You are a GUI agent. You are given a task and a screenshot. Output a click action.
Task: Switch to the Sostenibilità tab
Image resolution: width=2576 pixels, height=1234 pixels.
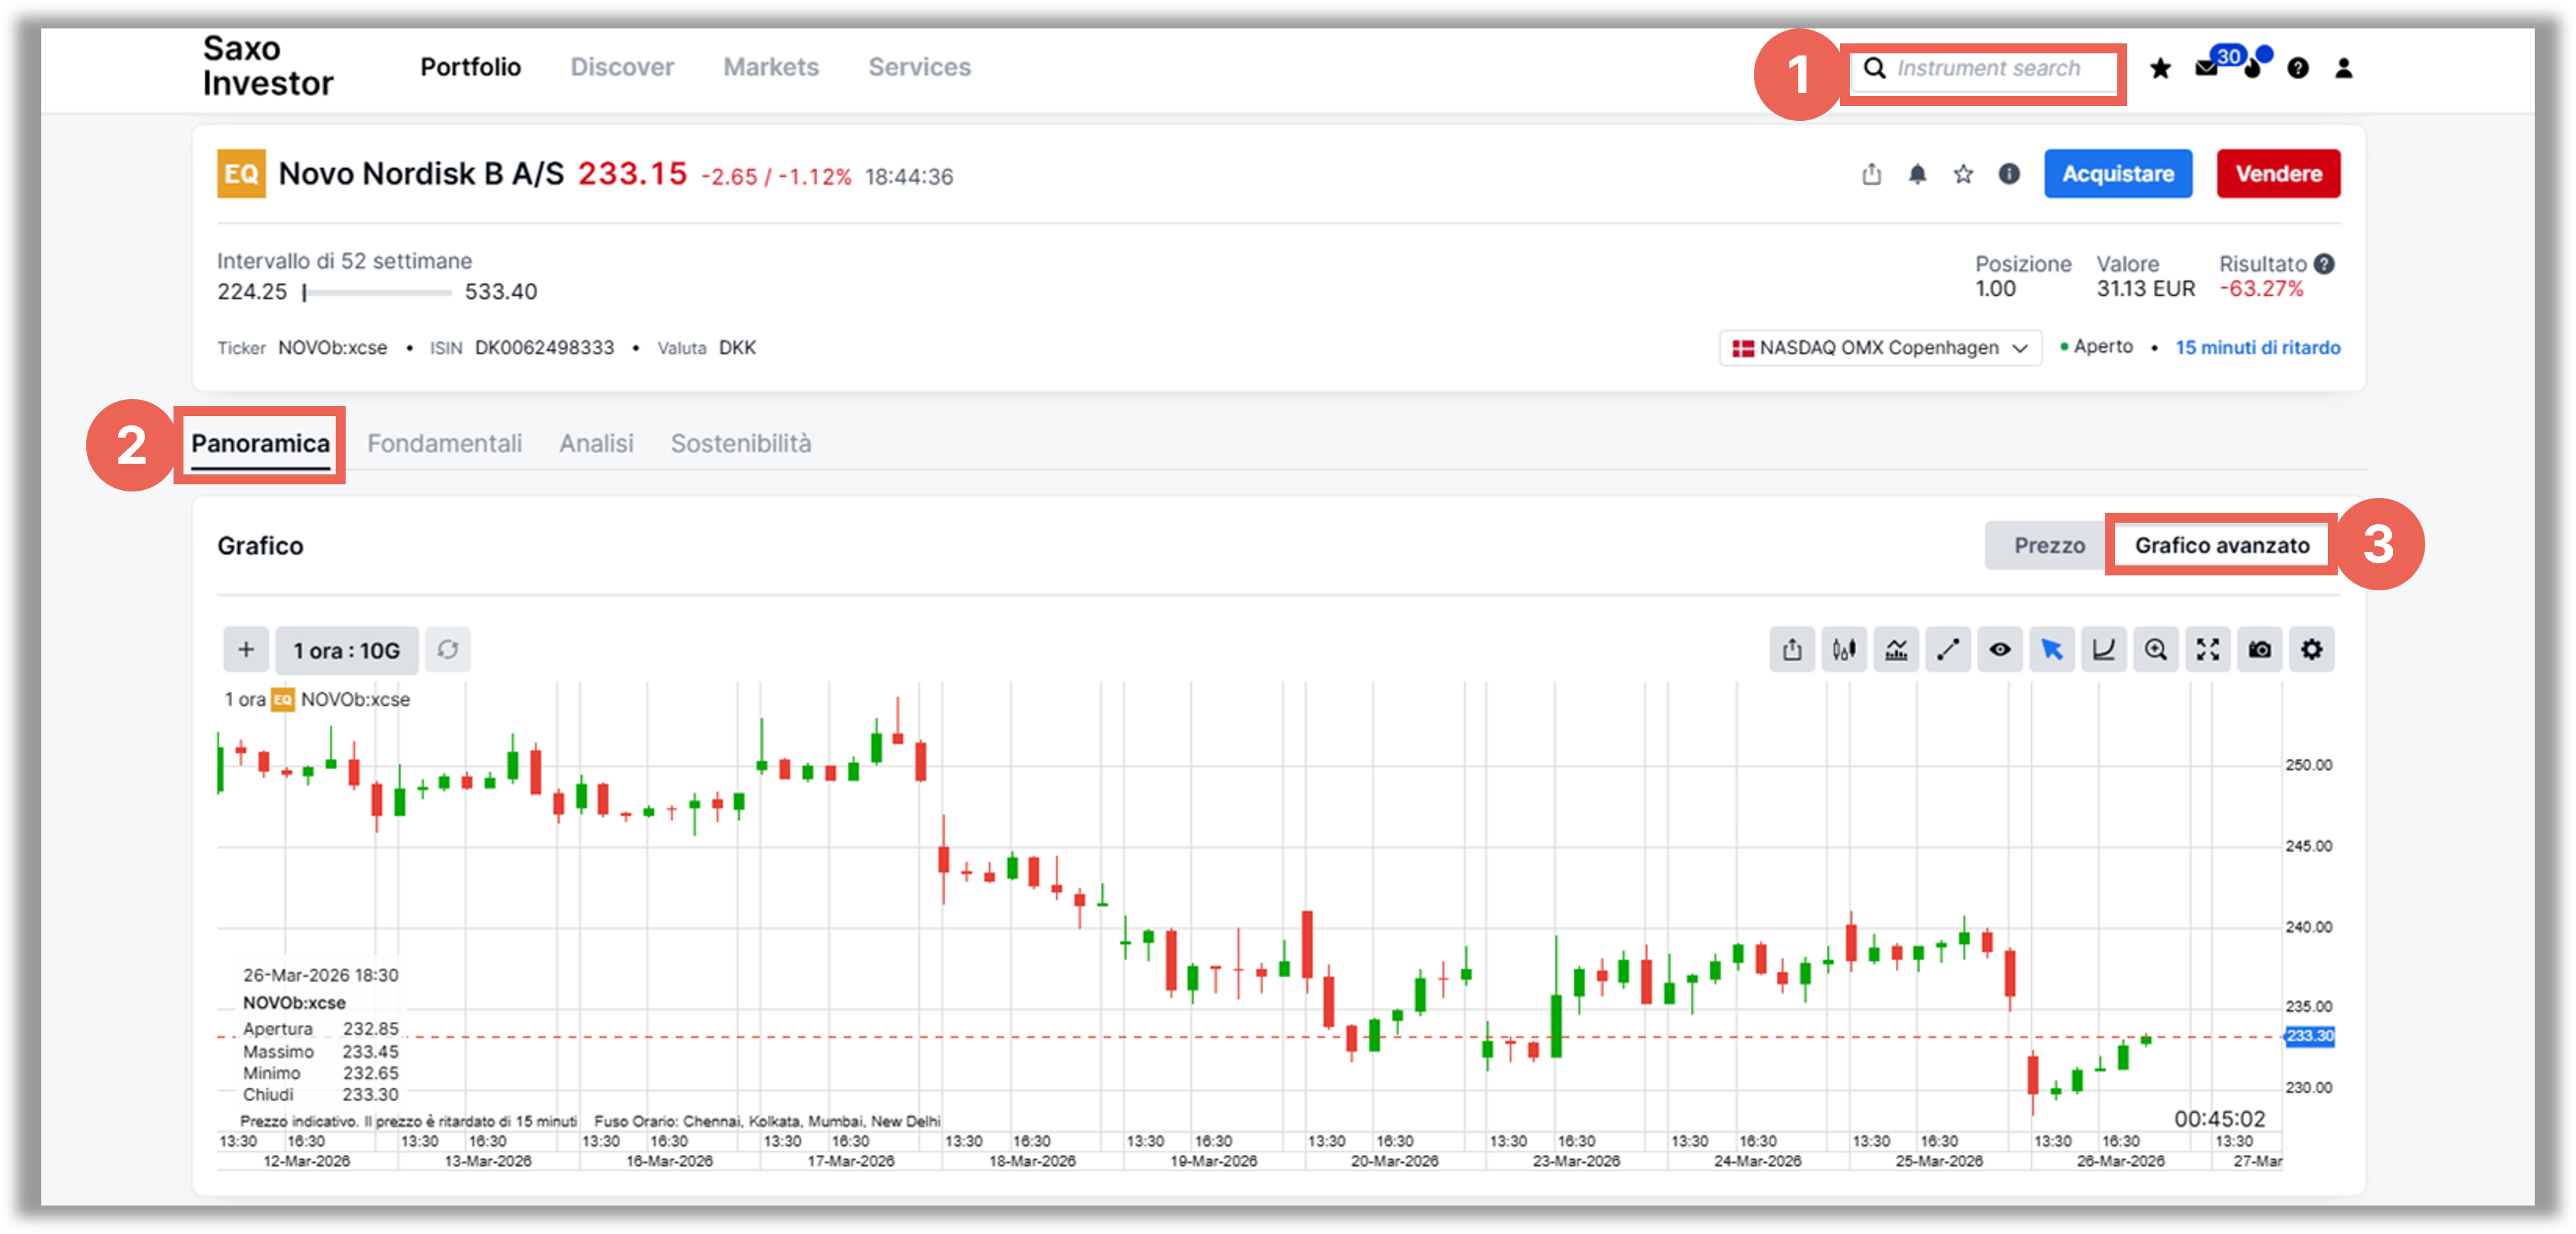[x=741, y=444]
